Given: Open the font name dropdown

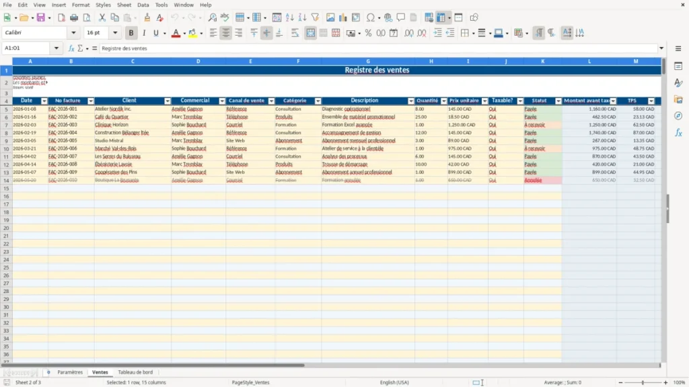Looking at the screenshot, I should coord(73,32).
